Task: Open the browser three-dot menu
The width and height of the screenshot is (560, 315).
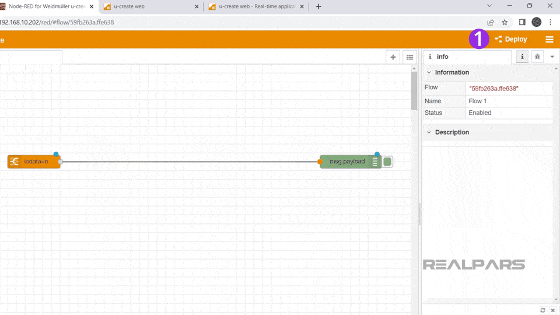Action: coord(550,22)
